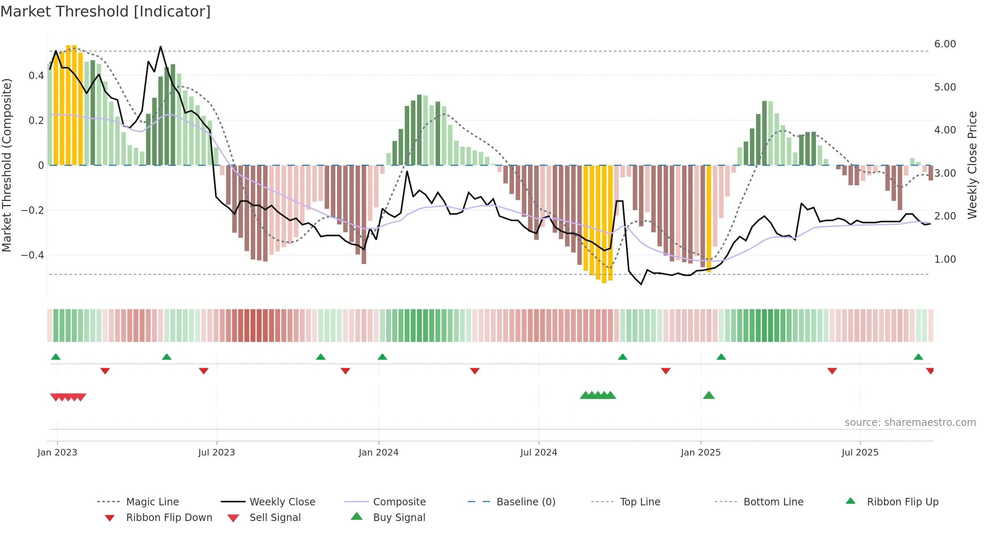This screenshot has width=990, height=556.
Task: Toggle the Baseline (0) legend entry
Action: click(x=511, y=502)
